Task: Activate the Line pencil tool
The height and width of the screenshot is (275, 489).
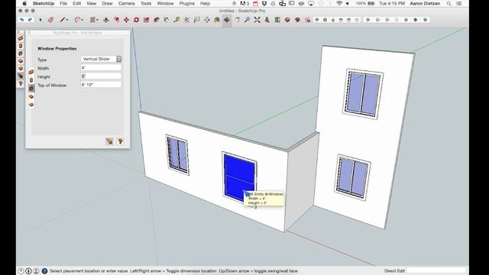Action: coord(63,20)
